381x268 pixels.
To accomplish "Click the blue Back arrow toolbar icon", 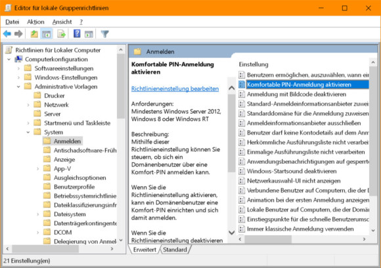I will click(7, 33).
